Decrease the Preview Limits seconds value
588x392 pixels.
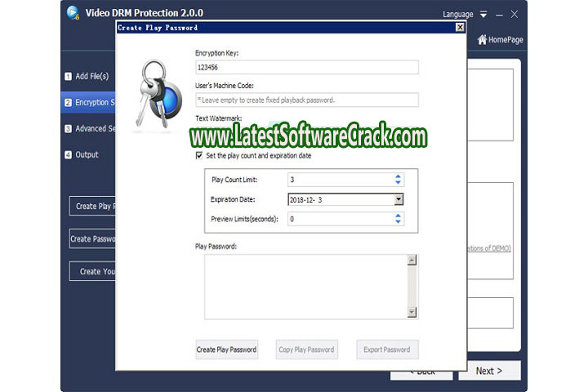point(399,222)
